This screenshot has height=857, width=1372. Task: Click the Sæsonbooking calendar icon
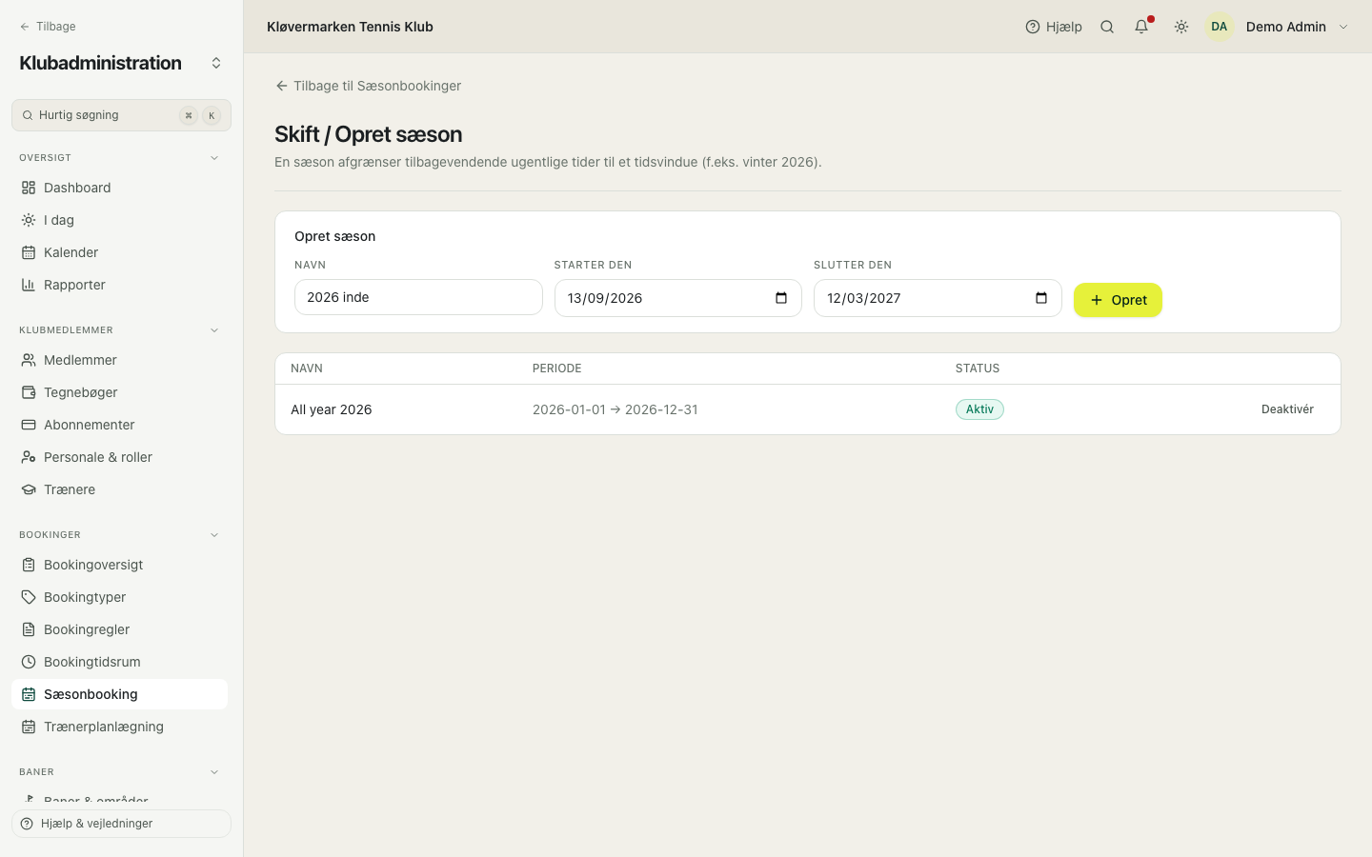click(x=29, y=694)
